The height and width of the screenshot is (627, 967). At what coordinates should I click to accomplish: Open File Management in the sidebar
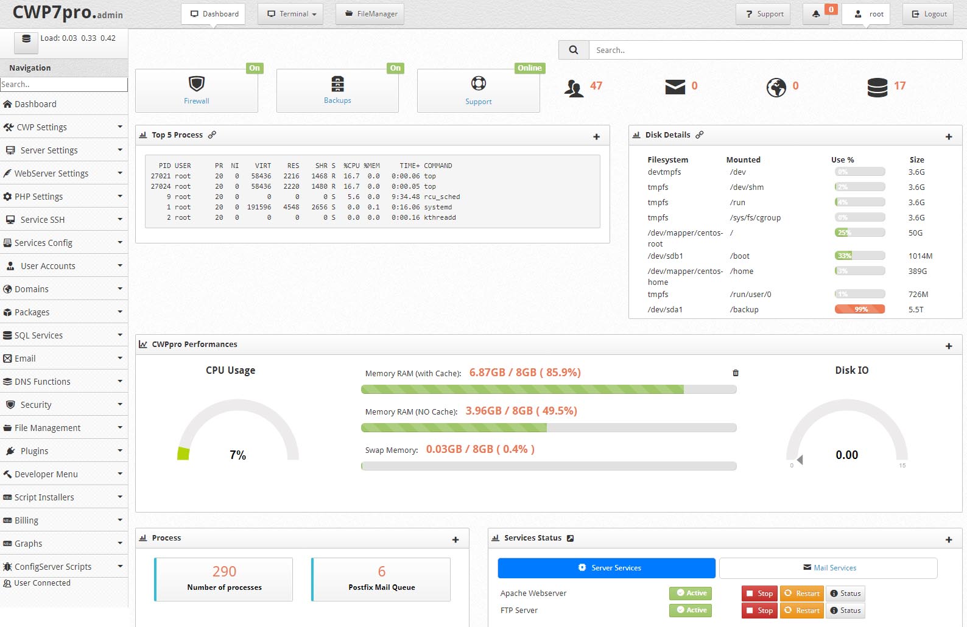(x=64, y=428)
